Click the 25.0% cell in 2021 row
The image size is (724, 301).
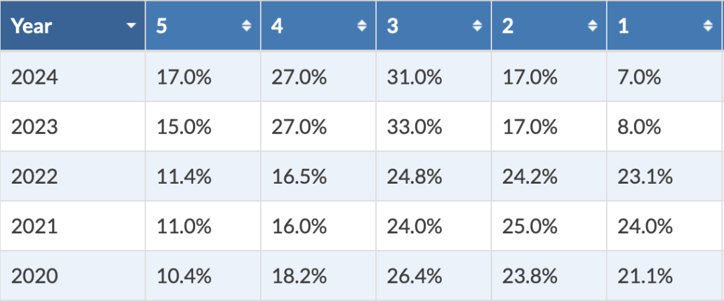pos(530,226)
